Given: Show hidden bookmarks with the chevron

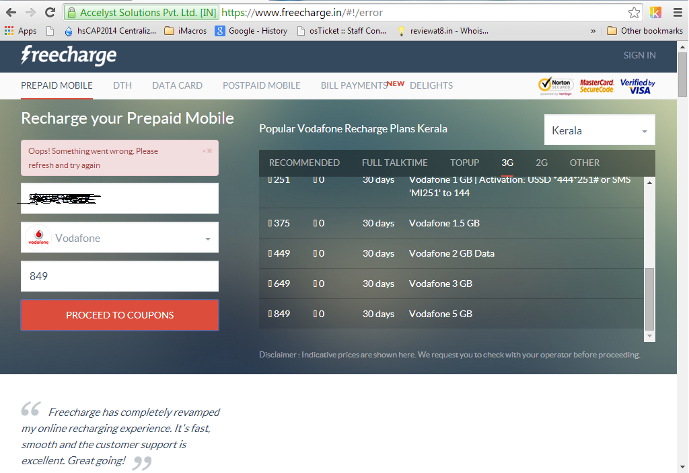Looking at the screenshot, I should (x=593, y=31).
